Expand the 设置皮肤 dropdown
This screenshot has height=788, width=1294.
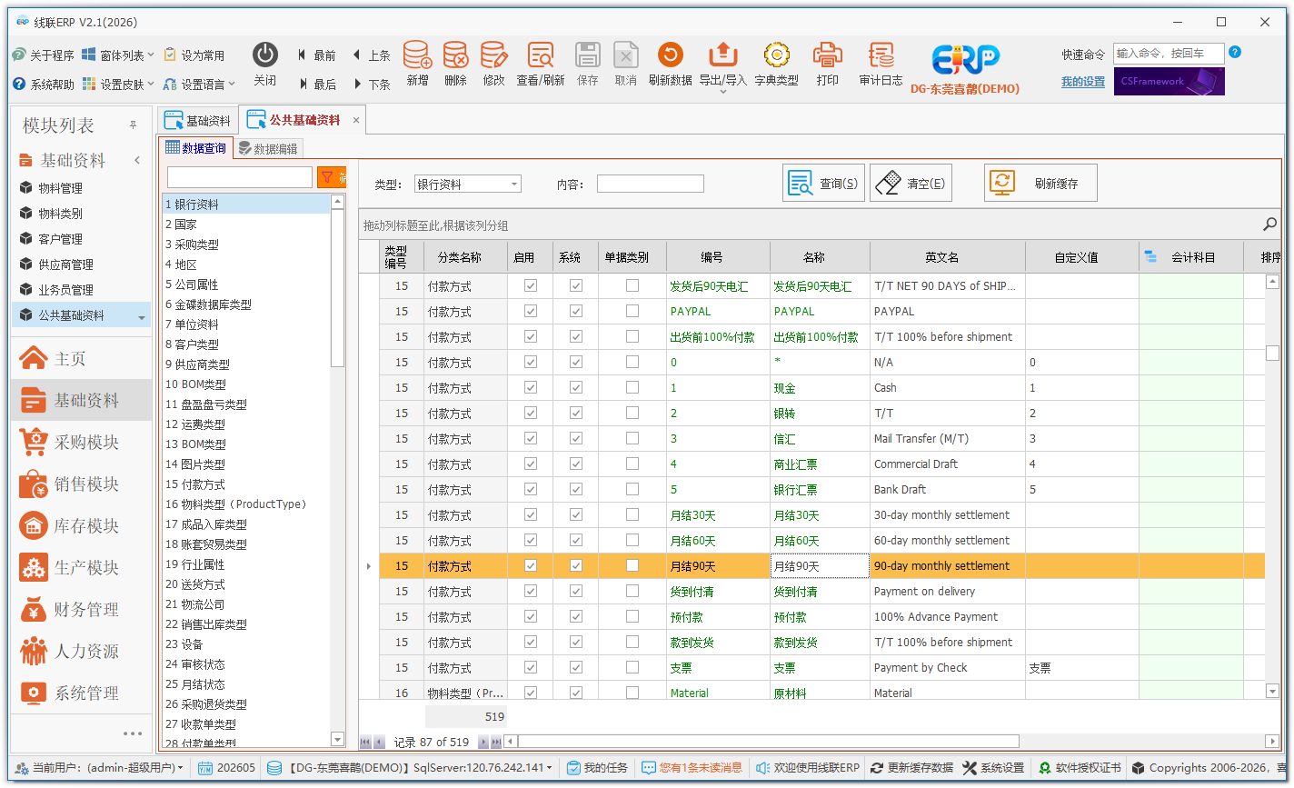tap(151, 85)
